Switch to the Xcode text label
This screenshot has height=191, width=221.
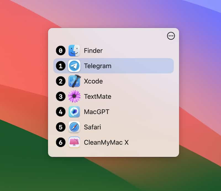click(x=93, y=81)
